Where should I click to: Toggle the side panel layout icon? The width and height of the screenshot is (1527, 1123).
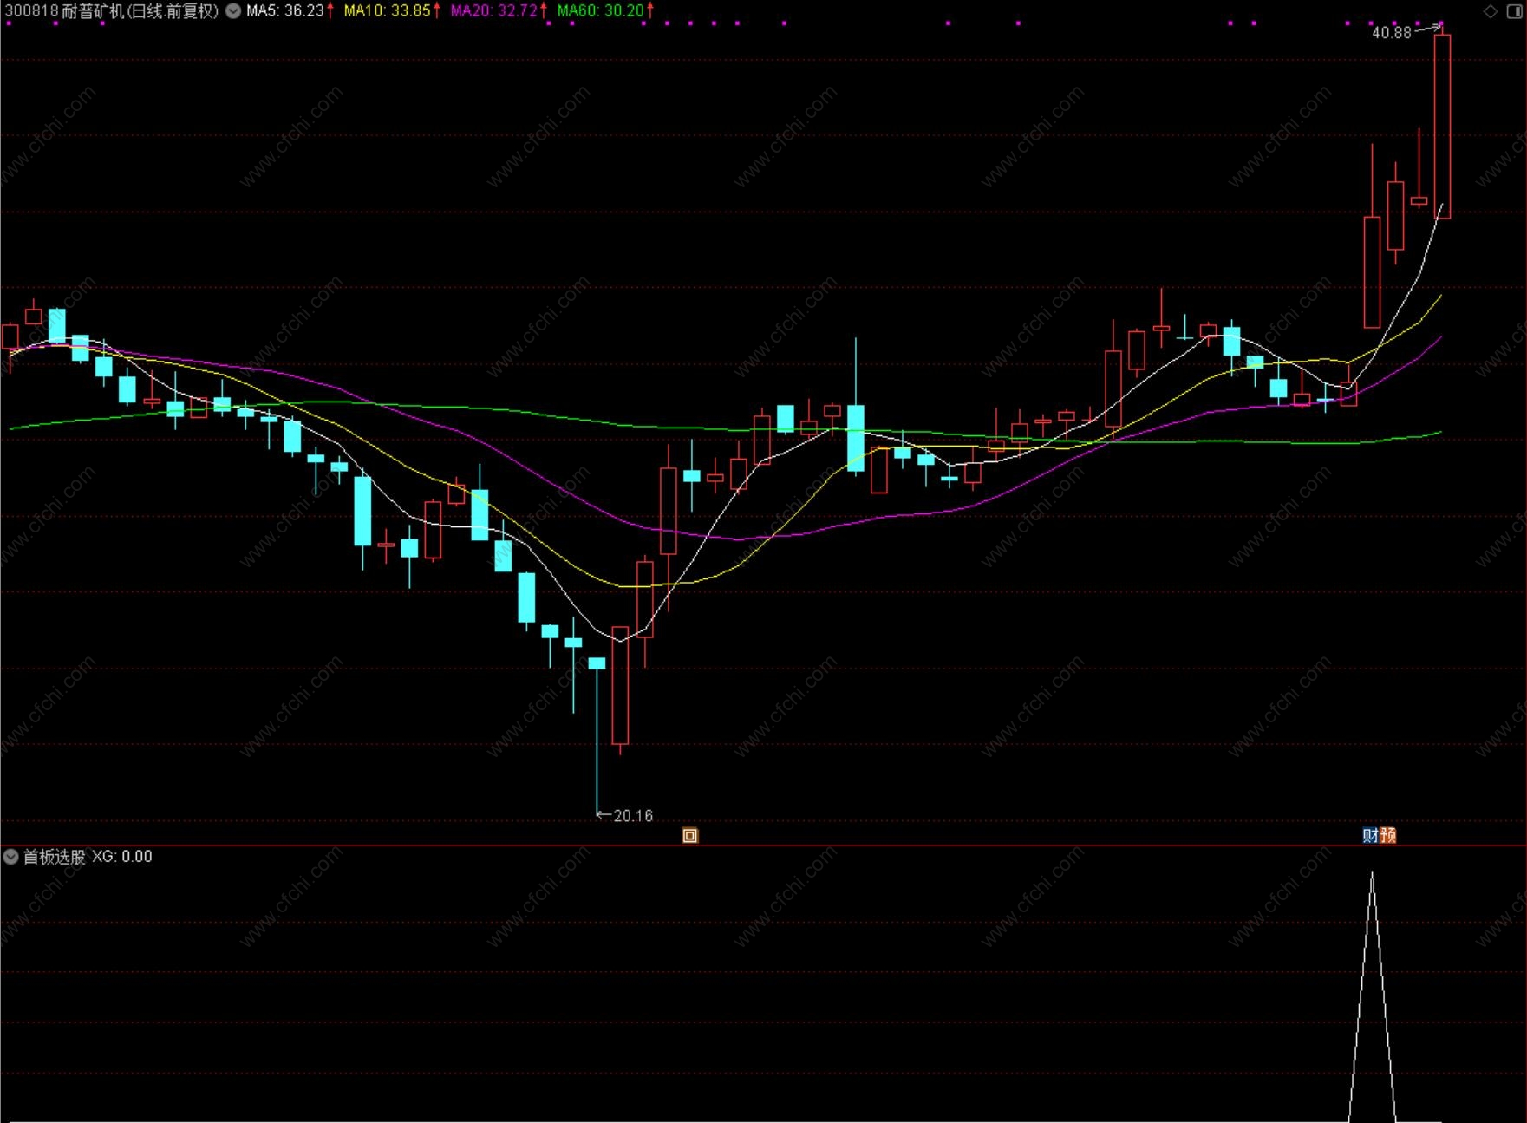tap(1513, 11)
